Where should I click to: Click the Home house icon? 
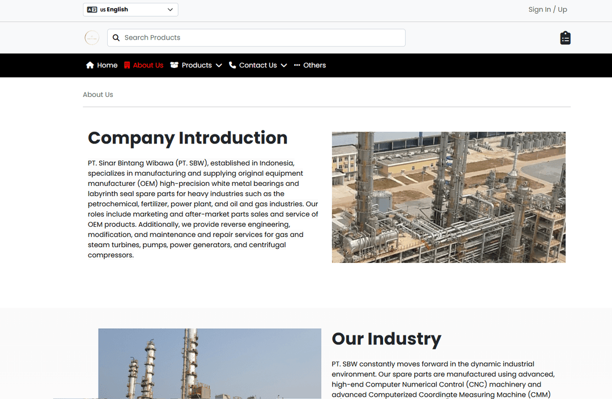click(90, 65)
